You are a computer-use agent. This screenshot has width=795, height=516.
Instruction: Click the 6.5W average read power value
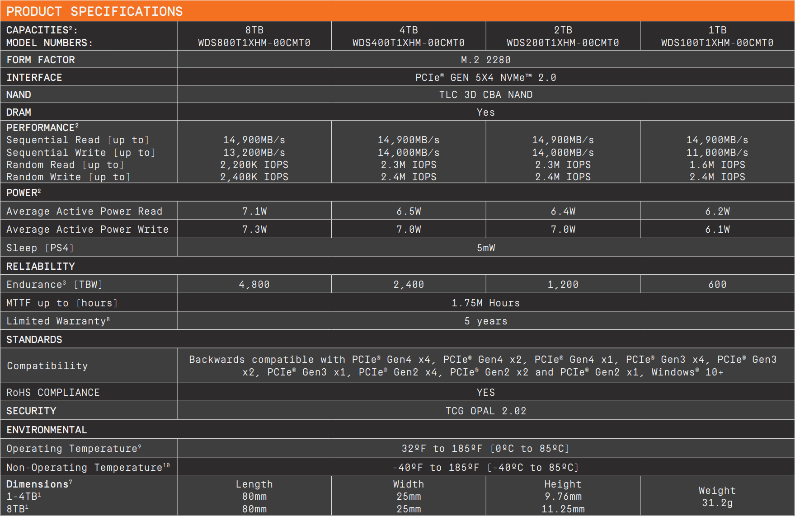(409, 211)
